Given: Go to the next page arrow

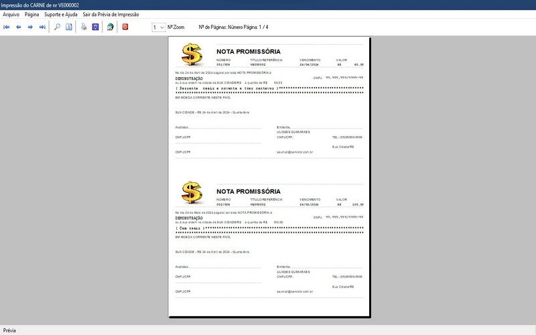Looking at the screenshot, I should [30, 27].
